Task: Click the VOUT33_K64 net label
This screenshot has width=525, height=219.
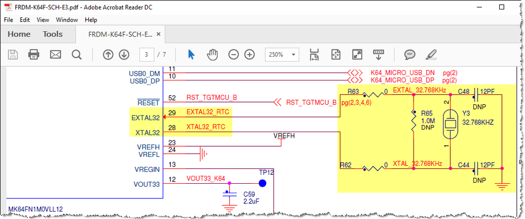Action: 206,178
